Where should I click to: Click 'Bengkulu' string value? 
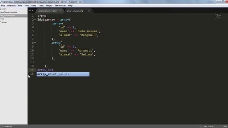(x=88, y=35)
